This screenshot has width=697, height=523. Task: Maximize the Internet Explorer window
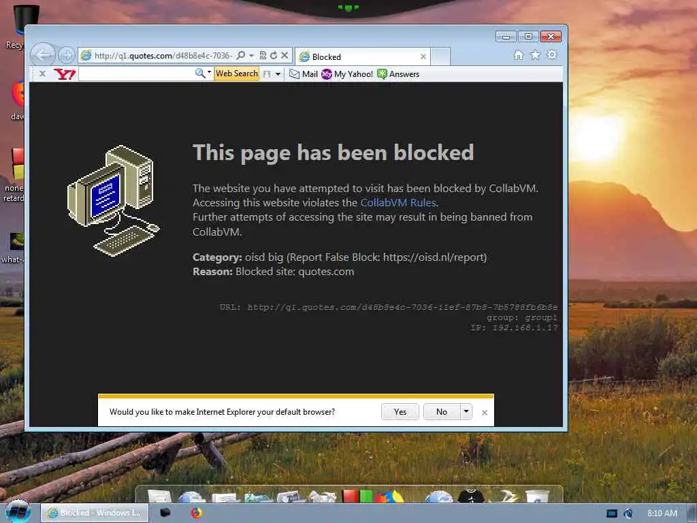pyautogui.click(x=528, y=37)
